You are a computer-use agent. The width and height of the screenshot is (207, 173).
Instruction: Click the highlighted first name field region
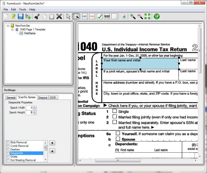140,64
